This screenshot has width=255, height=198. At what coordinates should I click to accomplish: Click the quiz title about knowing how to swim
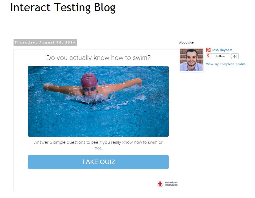98,58
